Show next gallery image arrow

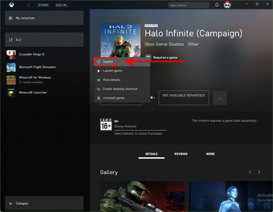click(x=259, y=172)
